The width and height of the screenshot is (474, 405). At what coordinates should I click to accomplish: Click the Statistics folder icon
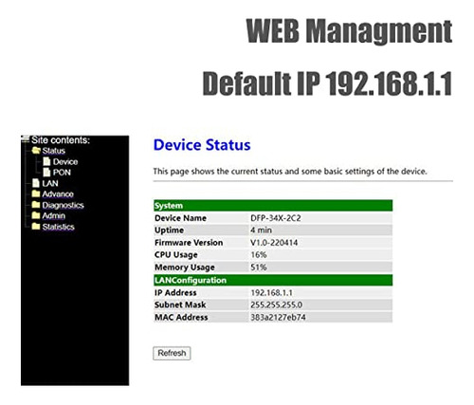36,227
